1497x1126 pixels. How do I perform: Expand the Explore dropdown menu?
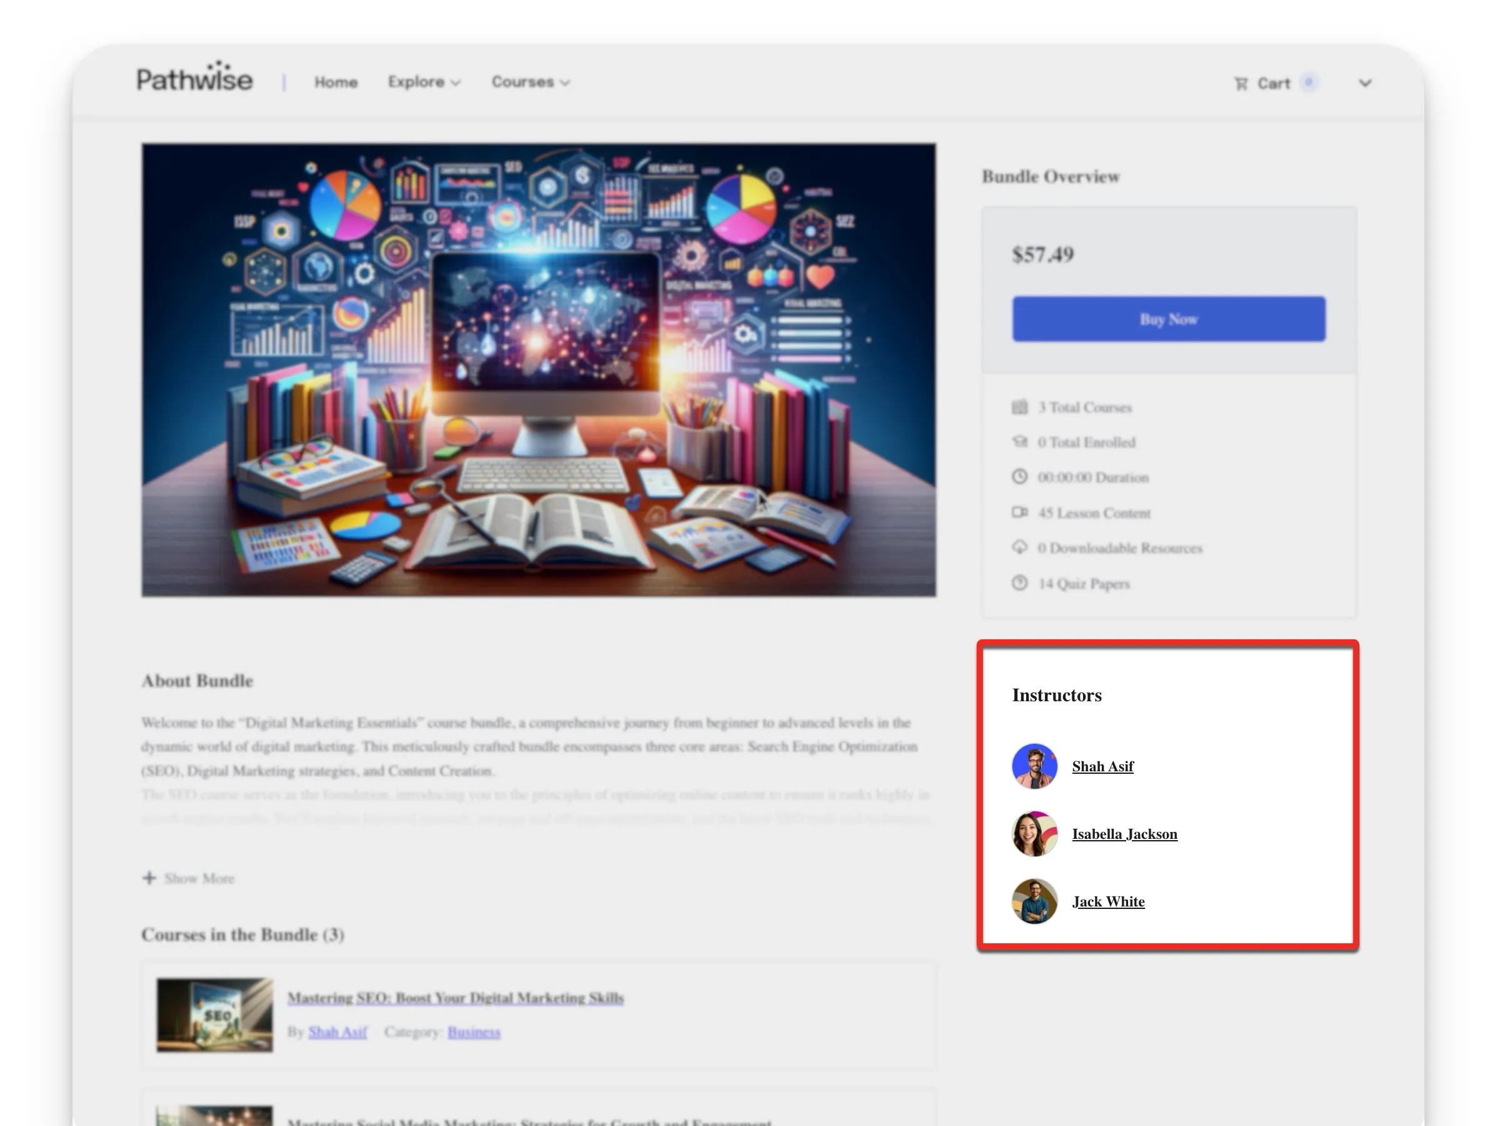(424, 82)
